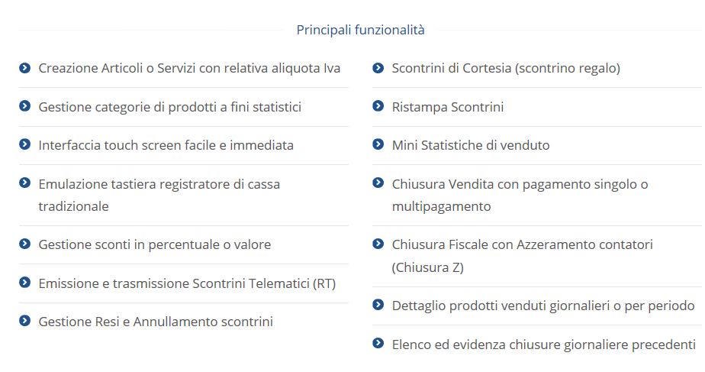Click the chevron icon next to Gestione categorie di prodotti

pos(24,106)
